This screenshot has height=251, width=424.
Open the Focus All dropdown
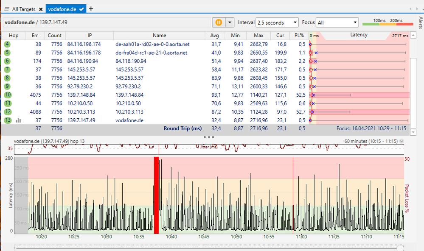pyautogui.click(x=338, y=22)
